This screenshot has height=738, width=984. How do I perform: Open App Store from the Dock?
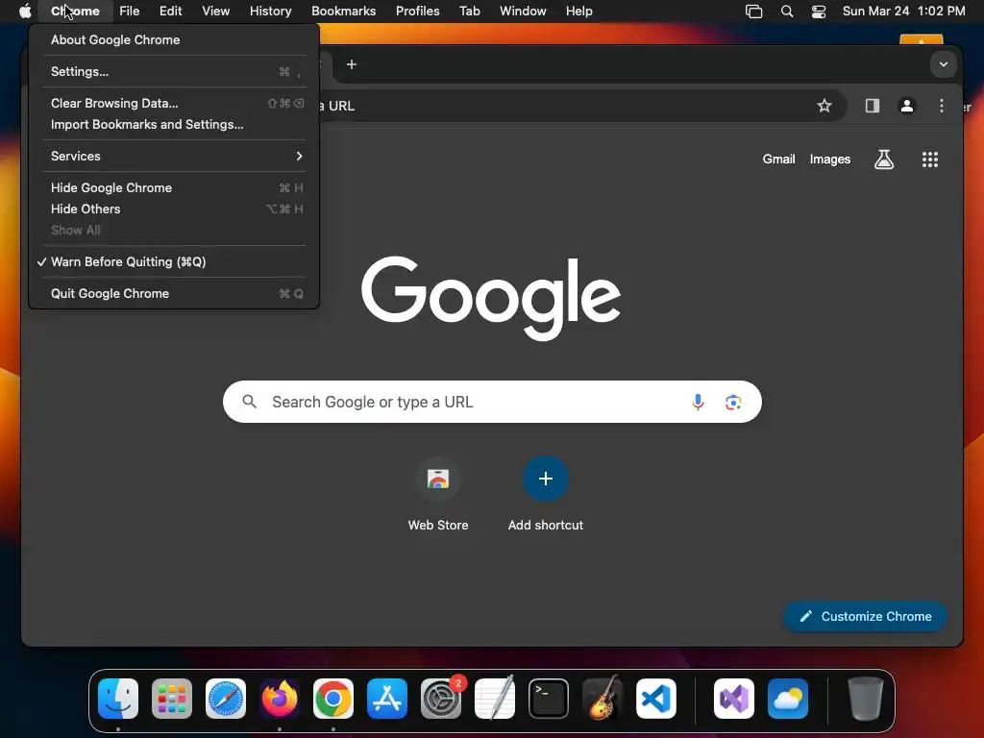coord(387,698)
